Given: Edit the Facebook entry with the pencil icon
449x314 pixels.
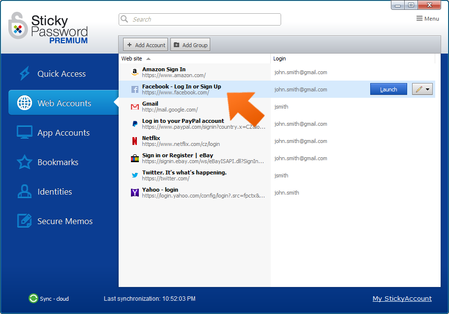Looking at the screenshot, I should click(x=419, y=89).
